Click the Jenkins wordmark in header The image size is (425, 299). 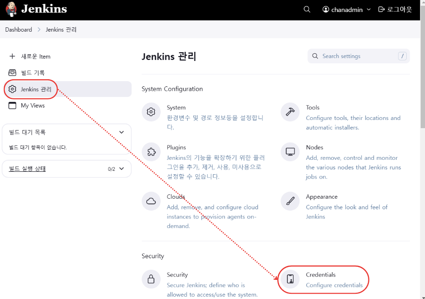coord(44,9)
